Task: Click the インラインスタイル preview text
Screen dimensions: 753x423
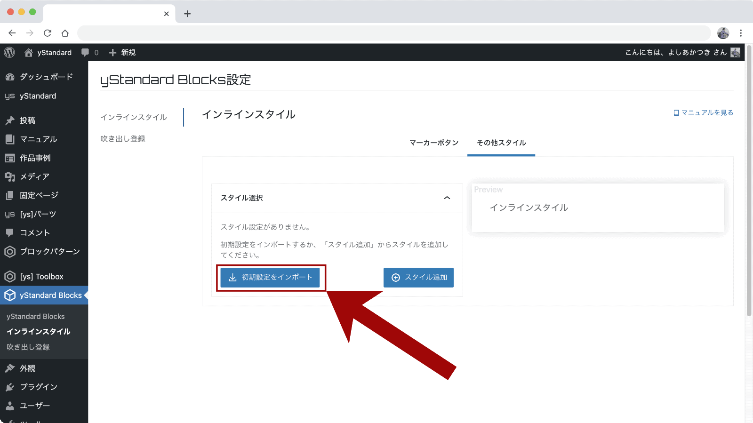Action: (529, 208)
